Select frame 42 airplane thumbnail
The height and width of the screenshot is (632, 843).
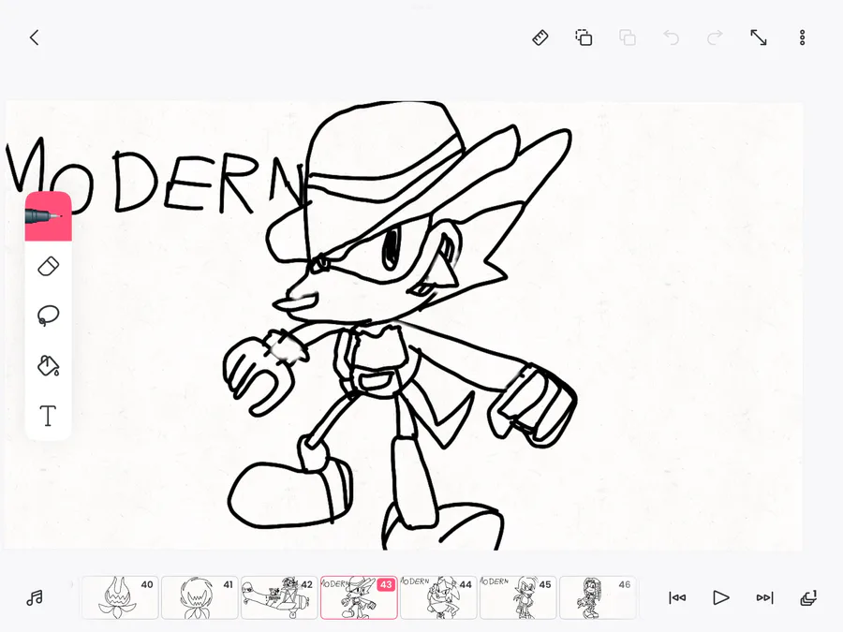tap(279, 597)
